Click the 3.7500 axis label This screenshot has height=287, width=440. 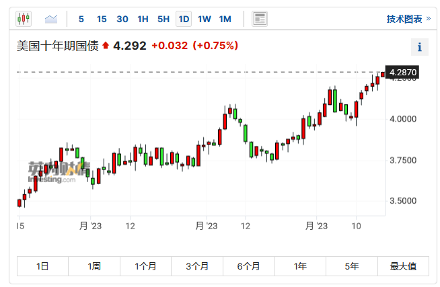403,161
